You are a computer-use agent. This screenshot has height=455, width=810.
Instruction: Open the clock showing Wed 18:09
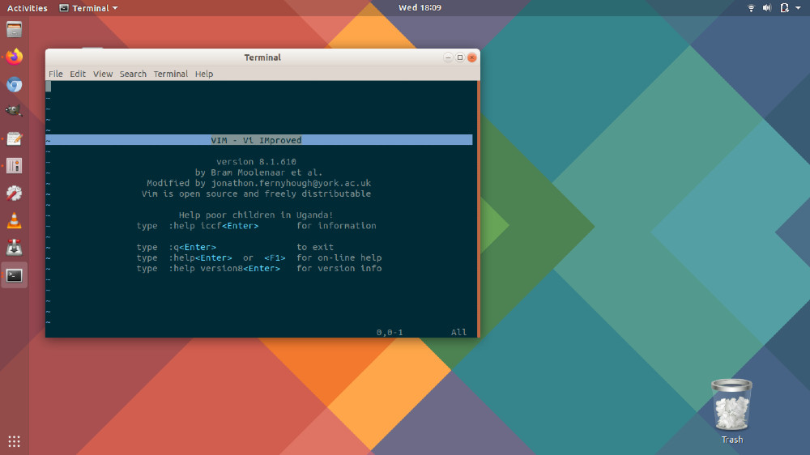(x=420, y=8)
